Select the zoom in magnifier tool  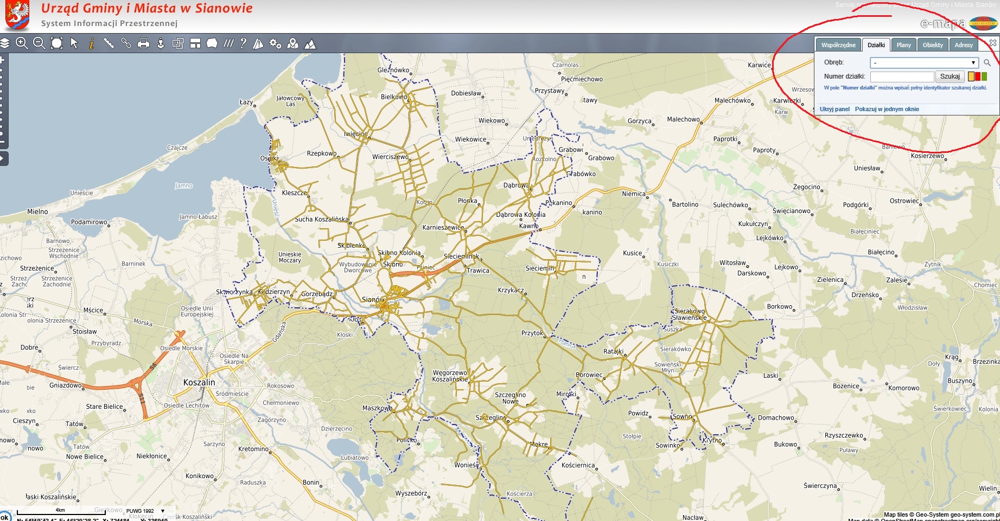22,43
